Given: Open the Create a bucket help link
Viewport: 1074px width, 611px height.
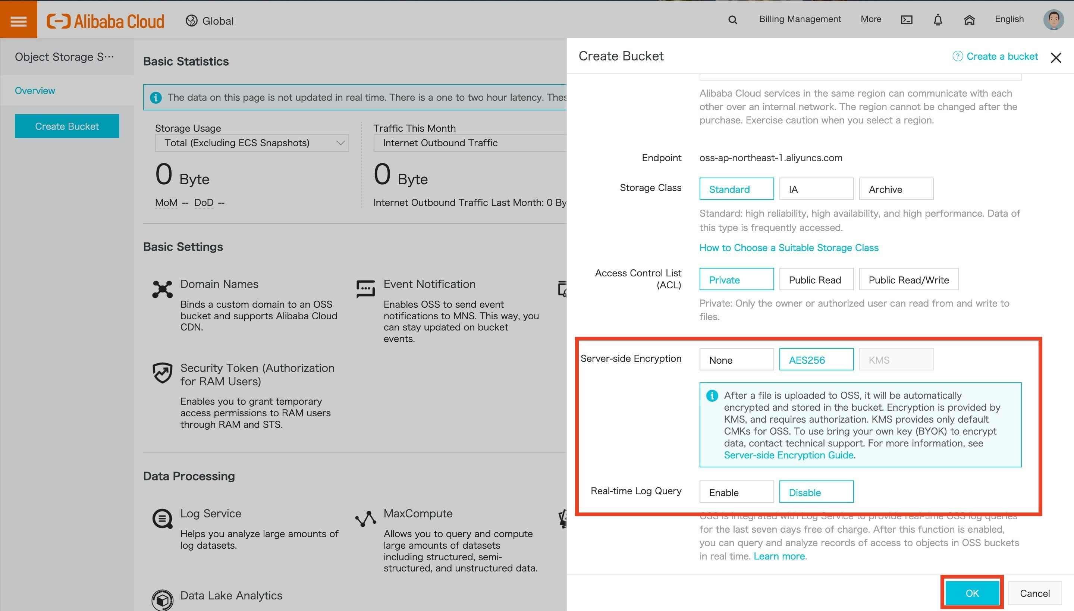Looking at the screenshot, I should point(1002,56).
